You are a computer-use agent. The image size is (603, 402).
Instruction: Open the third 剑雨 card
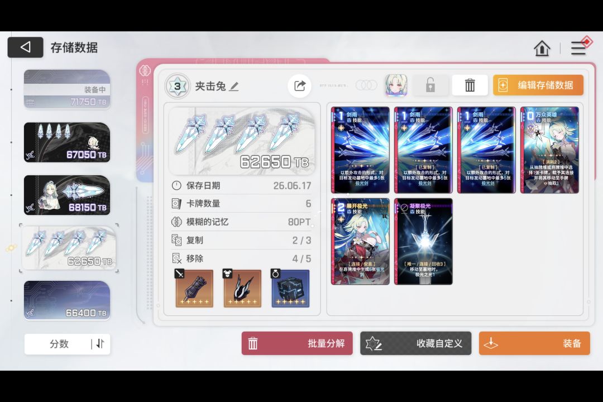[x=486, y=150]
